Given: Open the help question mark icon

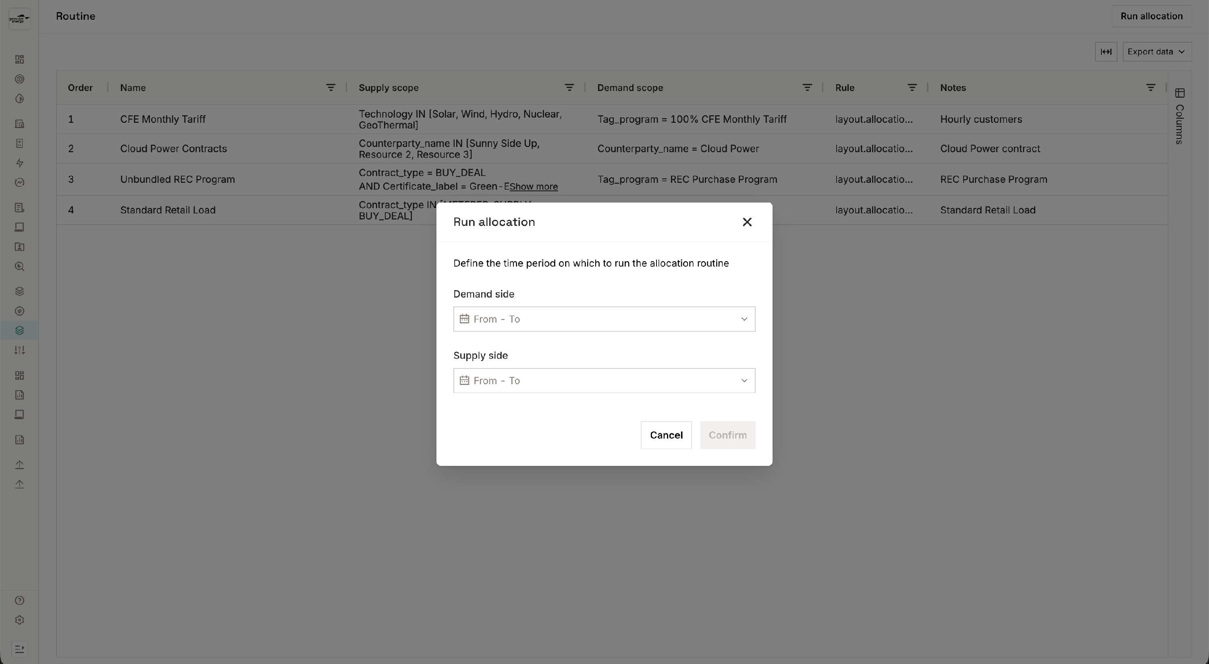Looking at the screenshot, I should coord(19,600).
